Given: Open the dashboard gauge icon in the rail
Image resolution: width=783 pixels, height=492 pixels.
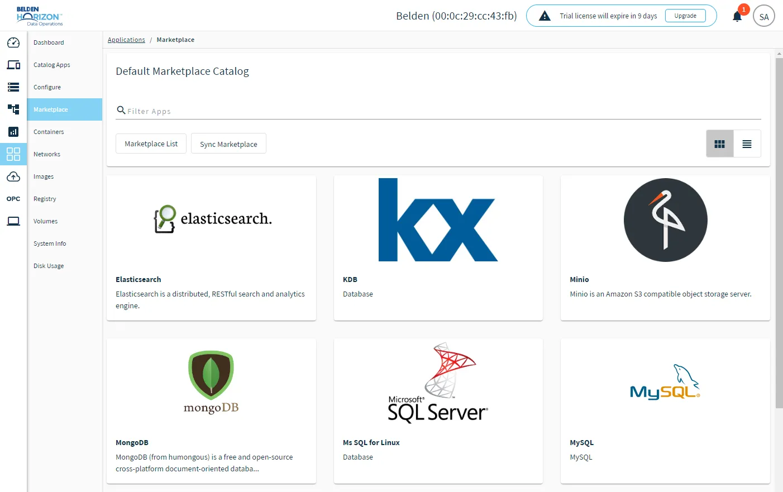Looking at the screenshot, I should [13, 43].
